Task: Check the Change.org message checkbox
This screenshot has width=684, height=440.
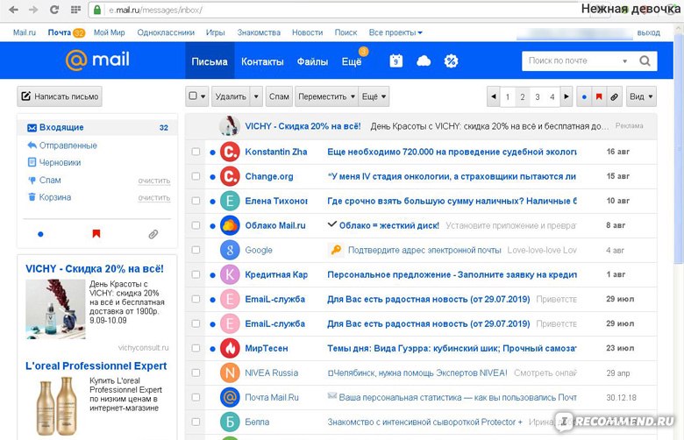Action: pyautogui.click(x=196, y=176)
